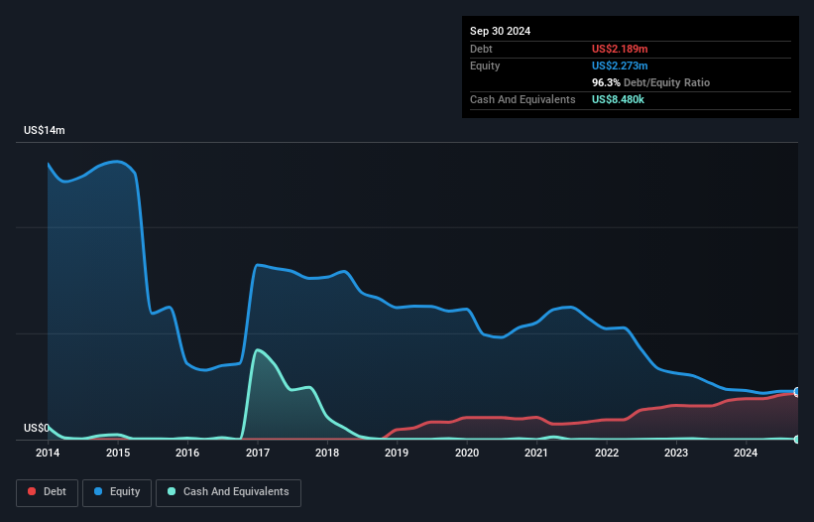This screenshot has width=814, height=522.
Task: Toggle the Cash And Equivalents legend button
Action: tap(228, 492)
